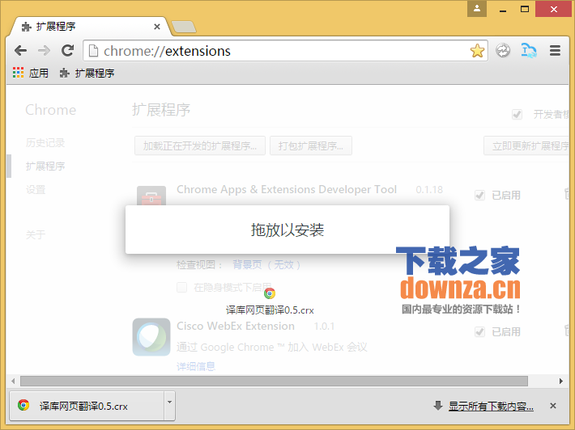
Task: Open the 扩展程序 bookmark in bookmarks bar
Action: pyautogui.click(x=87, y=74)
